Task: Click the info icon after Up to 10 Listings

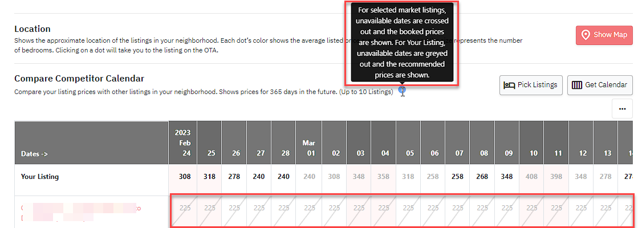Action: click(x=403, y=90)
